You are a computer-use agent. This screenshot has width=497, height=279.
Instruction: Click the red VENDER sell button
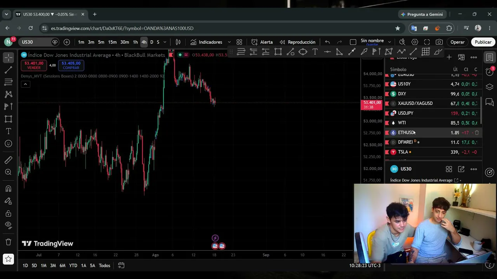pyautogui.click(x=34, y=65)
